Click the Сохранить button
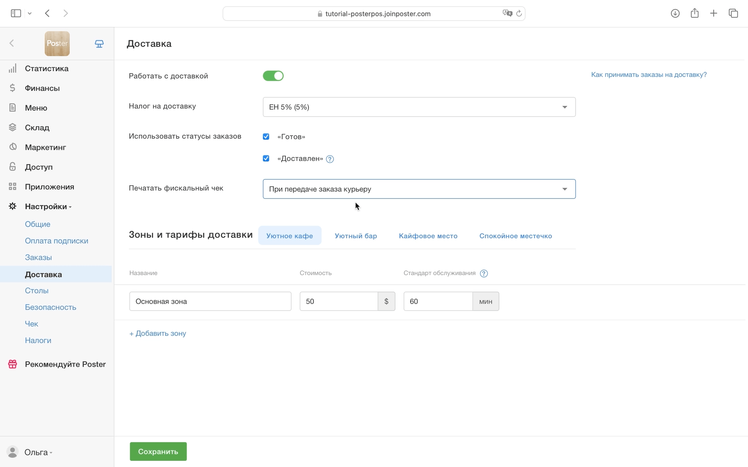Screen dimensions: 748x467 [x=158, y=451]
